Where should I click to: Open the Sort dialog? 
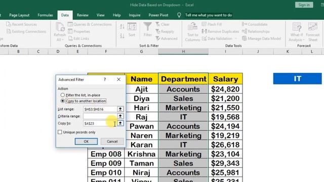click(132, 30)
